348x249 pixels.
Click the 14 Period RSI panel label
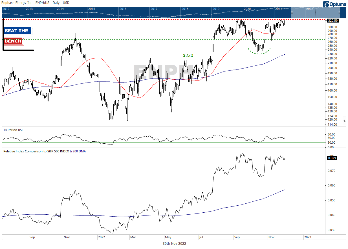12,130
